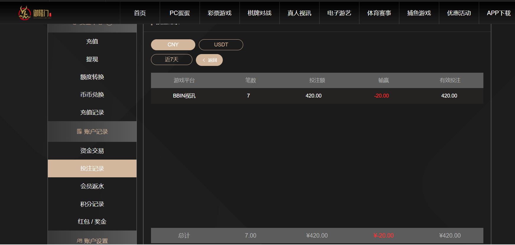Select the CNY currency toggle

point(173,45)
